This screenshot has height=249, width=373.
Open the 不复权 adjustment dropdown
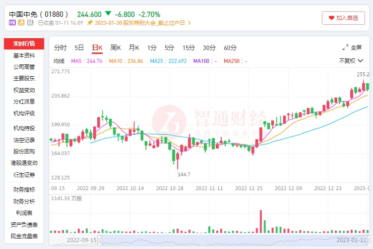point(351,61)
